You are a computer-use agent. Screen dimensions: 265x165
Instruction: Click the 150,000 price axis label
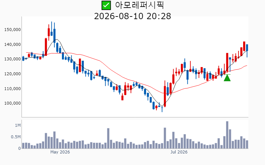[13, 30]
